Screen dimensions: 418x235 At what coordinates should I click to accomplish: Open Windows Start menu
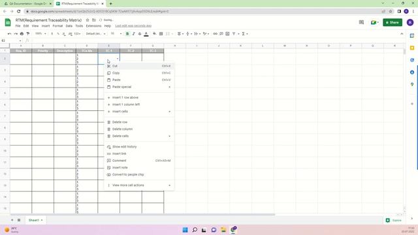pyautogui.click(x=185, y=230)
